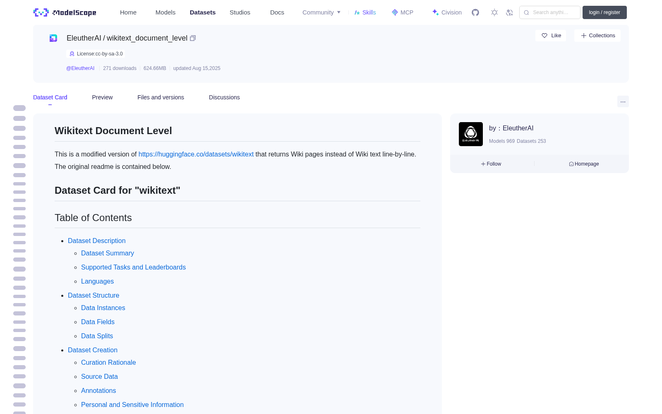
Task: Open the ModelScope logo homepage
Action: 65,12
